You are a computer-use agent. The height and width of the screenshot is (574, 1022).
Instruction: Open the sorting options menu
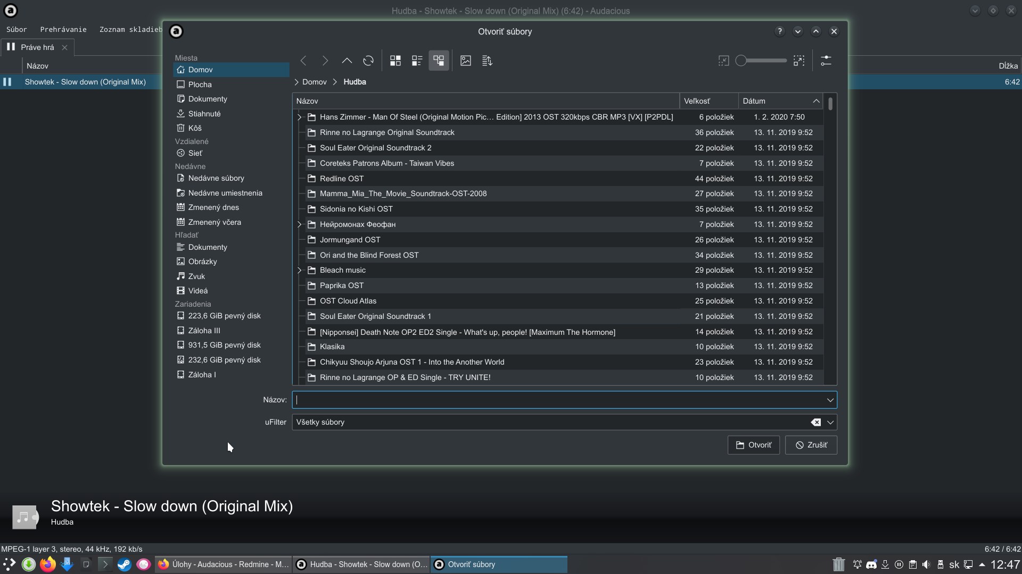pyautogui.click(x=487, y=61)
